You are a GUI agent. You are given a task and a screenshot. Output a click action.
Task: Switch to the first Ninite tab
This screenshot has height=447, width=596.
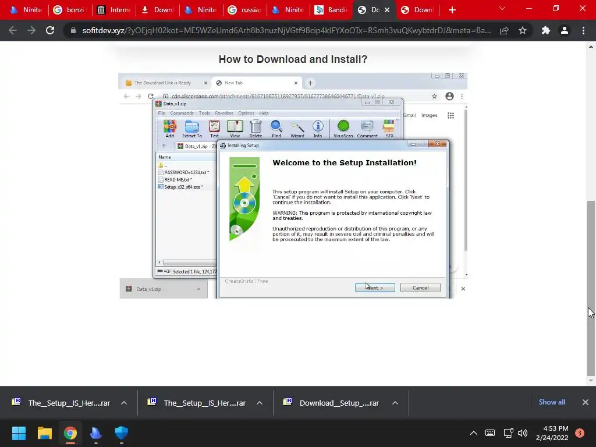[25, 10]
